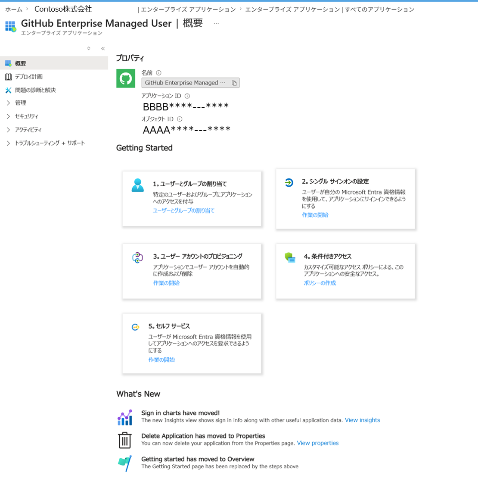Open first エンタープライズ アプリケーション breadcrumb

[188, 9]
